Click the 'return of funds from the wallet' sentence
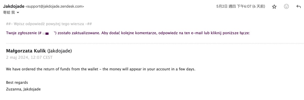Image resolution: width=304 pixels, height=100 pixels. point(101,69)
